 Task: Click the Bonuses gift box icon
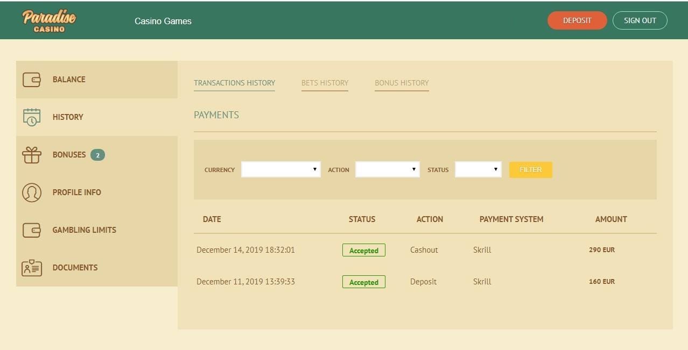coord(32,155)
